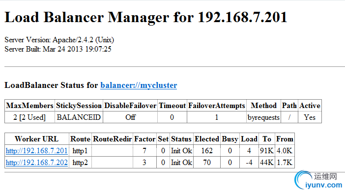Click the Active column header
The width and height of the screenshot is (345, 193).
coord(310,106)
